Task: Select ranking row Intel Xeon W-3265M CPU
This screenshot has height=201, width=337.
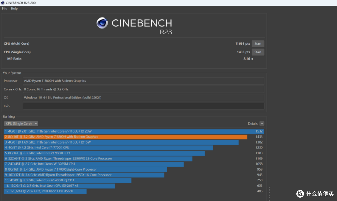Action: pyautogui.click(x=134, y=164)
